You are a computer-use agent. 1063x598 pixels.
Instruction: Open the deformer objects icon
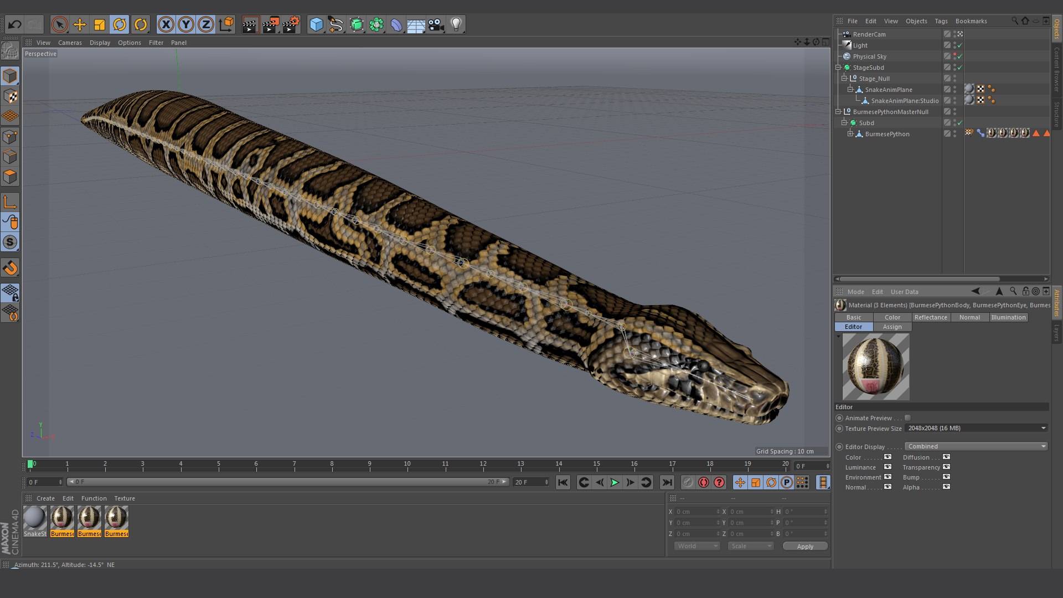[x=396, y=24]
